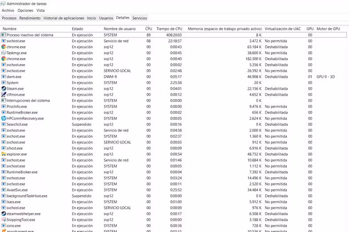Click the backgroundTaskHost.exe icon
Image resolution: width=349 pixels, height=232 pixels.
tap(4, 196)
